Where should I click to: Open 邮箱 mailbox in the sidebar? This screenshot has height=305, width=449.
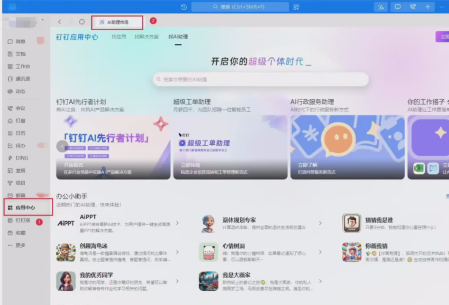(x=17, y=195)
